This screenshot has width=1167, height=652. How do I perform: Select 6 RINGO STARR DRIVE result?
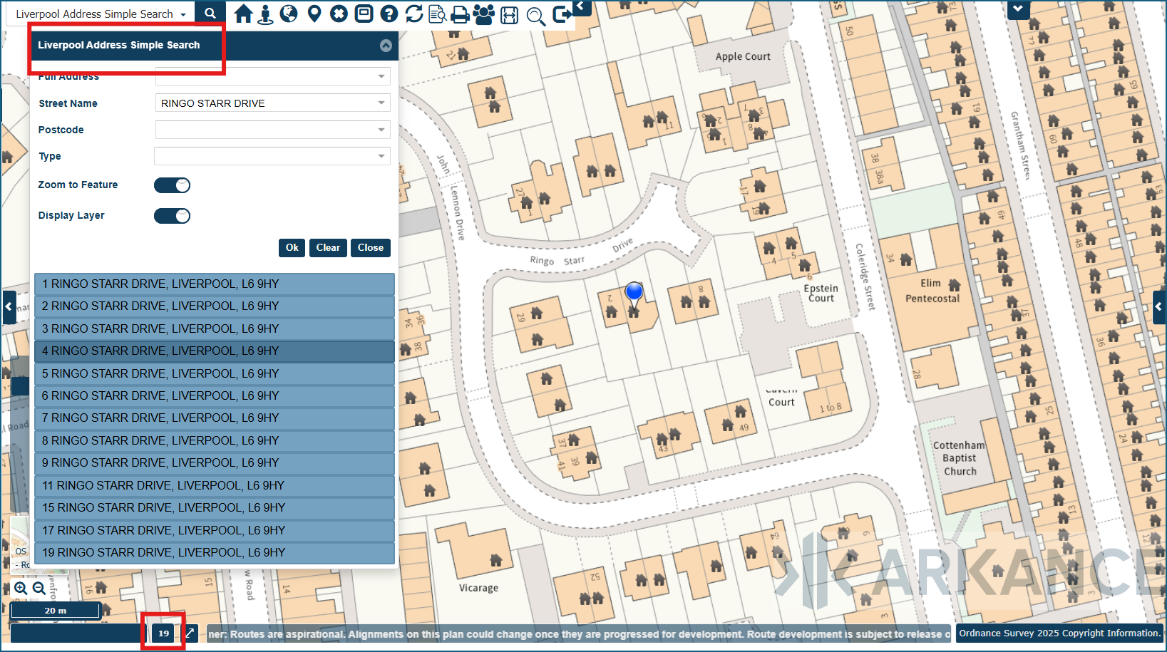(x=215, y=395)
